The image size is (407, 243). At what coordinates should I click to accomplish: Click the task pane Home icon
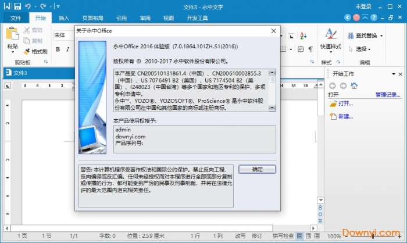click(354, 85)
